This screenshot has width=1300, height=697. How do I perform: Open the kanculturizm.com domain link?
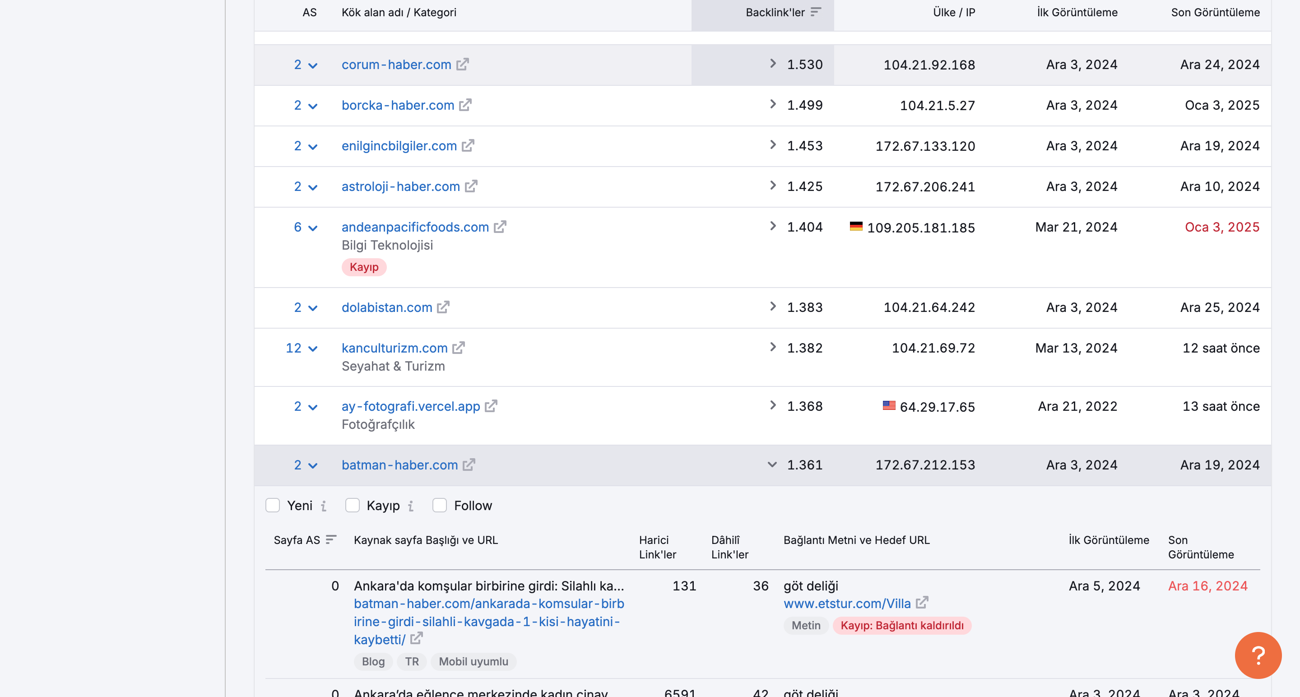pyautogui.click(x=394, y=348)
